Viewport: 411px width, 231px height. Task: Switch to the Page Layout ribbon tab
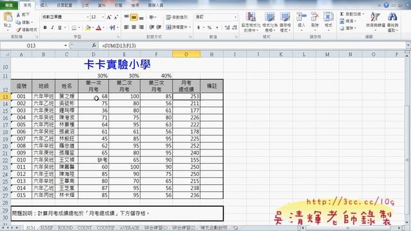pyautogui.click(x=64, y=5)
